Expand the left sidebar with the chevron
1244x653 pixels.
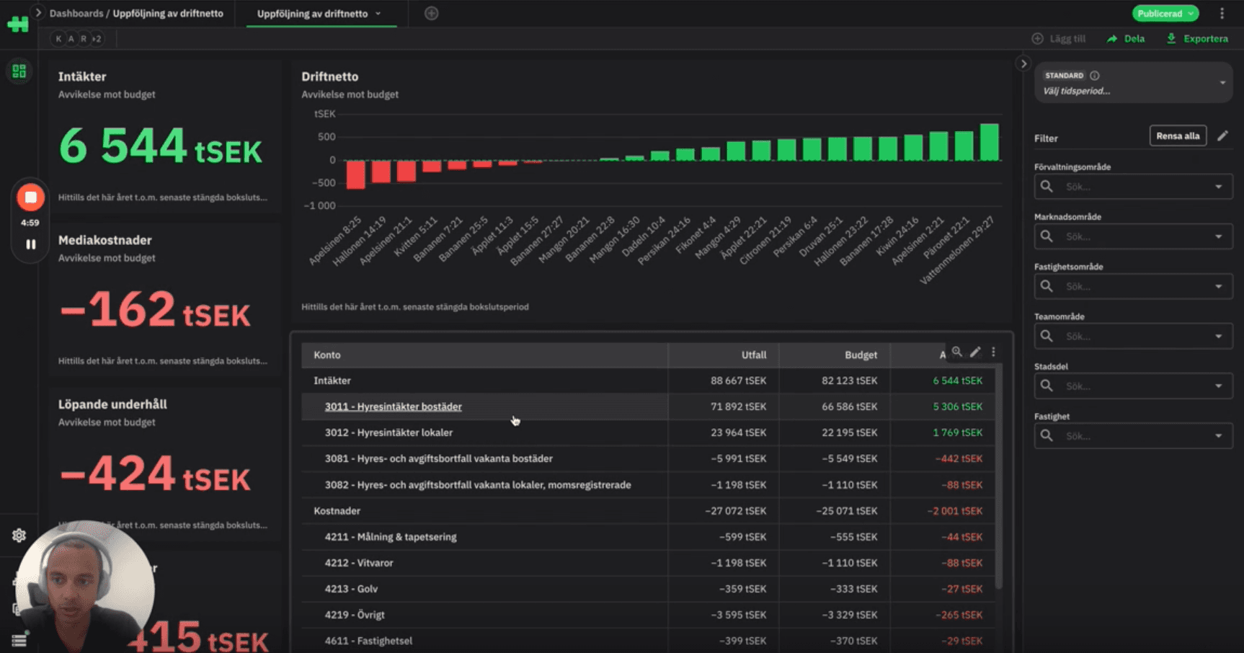[x=38, y=12]
